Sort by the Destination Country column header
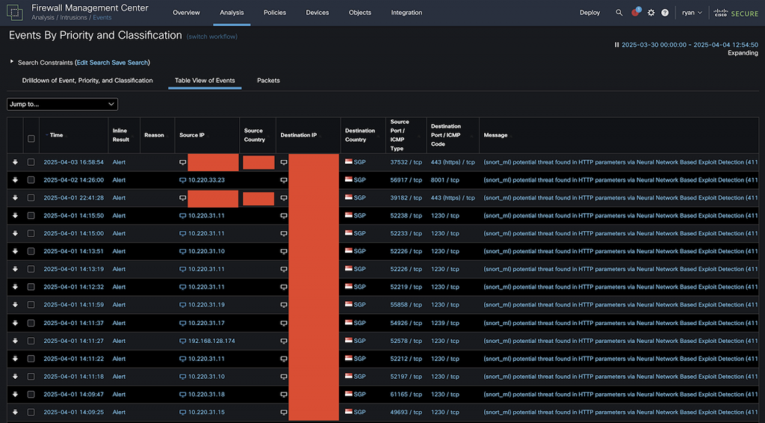The image size is (765, 423). 360,135
